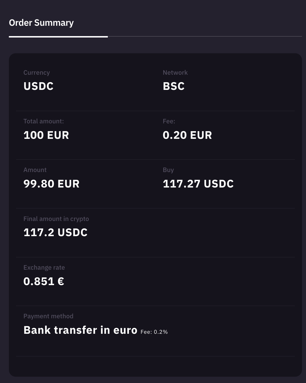Click the USDC currency value
The width and height of the screenshot is (306, 383).
click(38, 86)
